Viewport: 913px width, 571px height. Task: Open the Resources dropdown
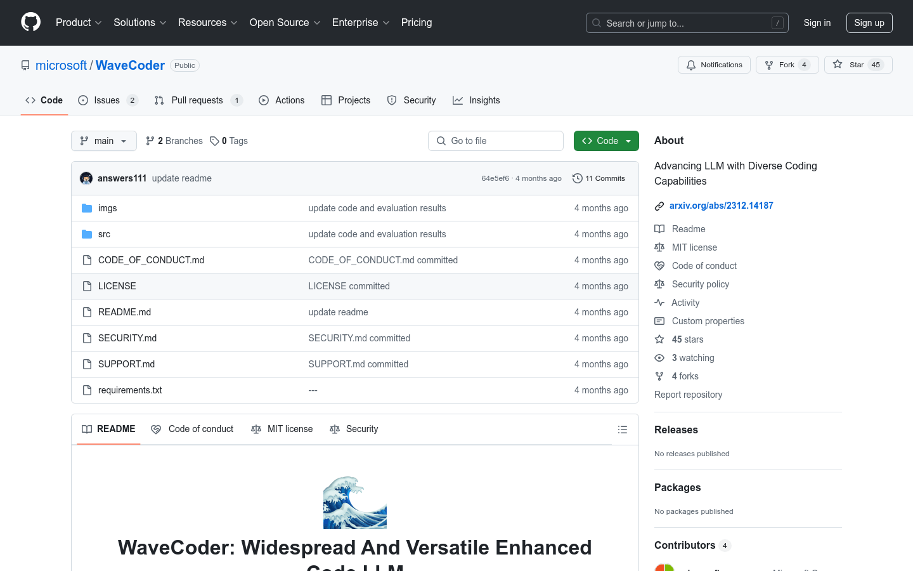coord(208,22)
